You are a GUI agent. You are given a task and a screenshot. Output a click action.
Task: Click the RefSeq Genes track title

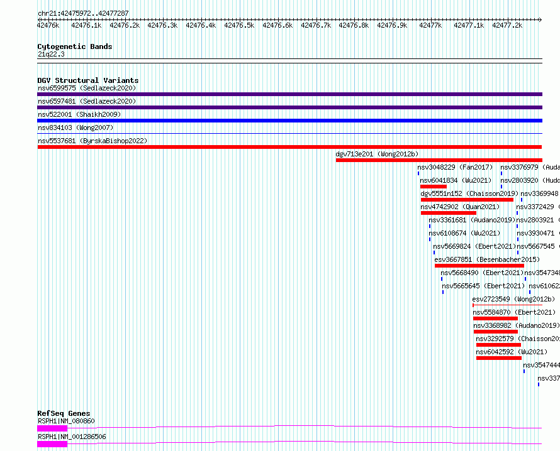[64, 413]
